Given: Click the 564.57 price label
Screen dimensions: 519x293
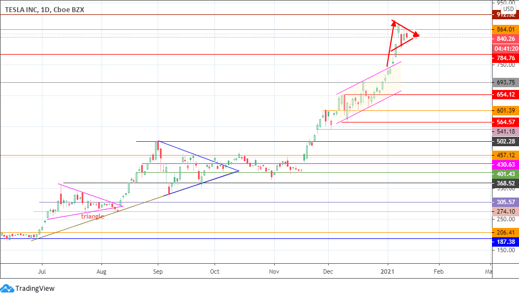Looking at the screenshot, I should coord(505,122).
